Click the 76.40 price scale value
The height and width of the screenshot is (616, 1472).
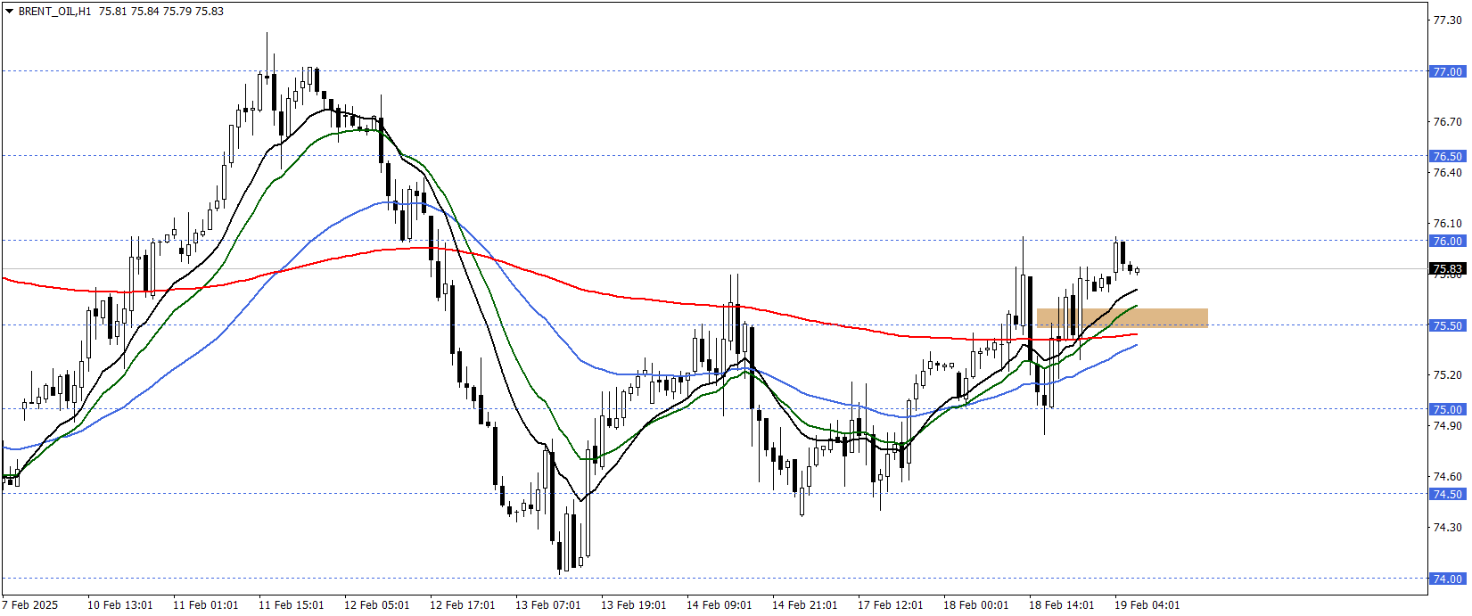[1447, 172]
